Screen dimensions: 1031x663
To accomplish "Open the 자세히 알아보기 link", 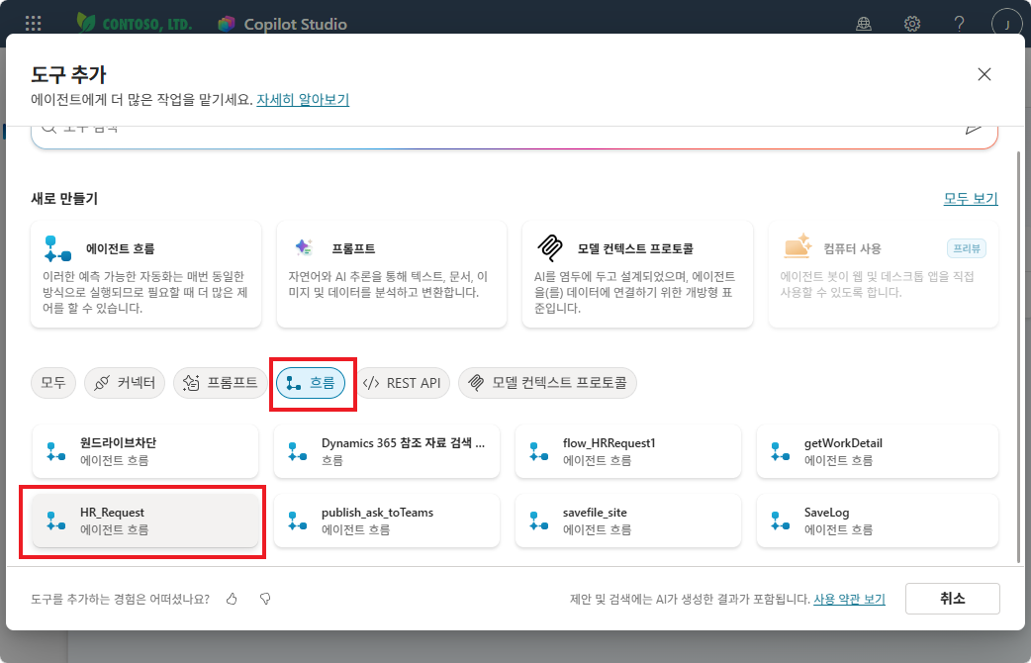I will coord(303,99).
